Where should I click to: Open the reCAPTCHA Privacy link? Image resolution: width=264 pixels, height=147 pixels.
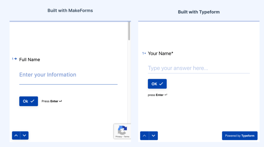point(119,137)
